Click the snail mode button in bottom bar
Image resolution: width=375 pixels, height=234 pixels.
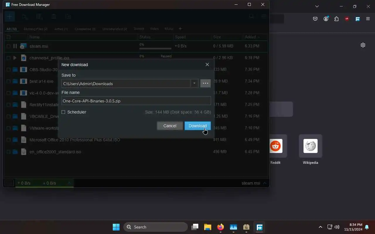(9, 183)
